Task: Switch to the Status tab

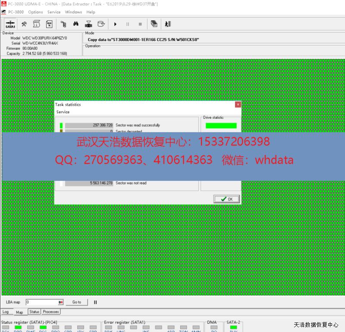Action: 34,312
